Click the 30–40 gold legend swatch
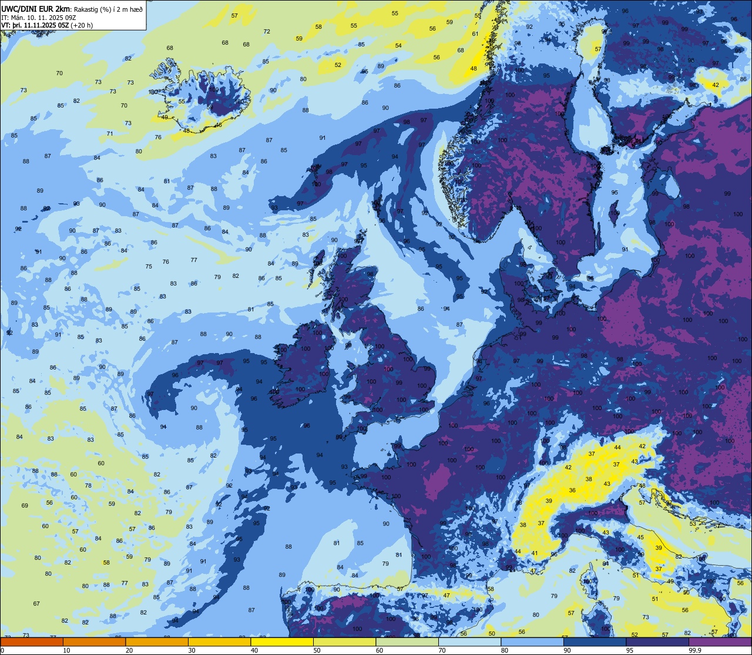752x655 pixels. 219,641
